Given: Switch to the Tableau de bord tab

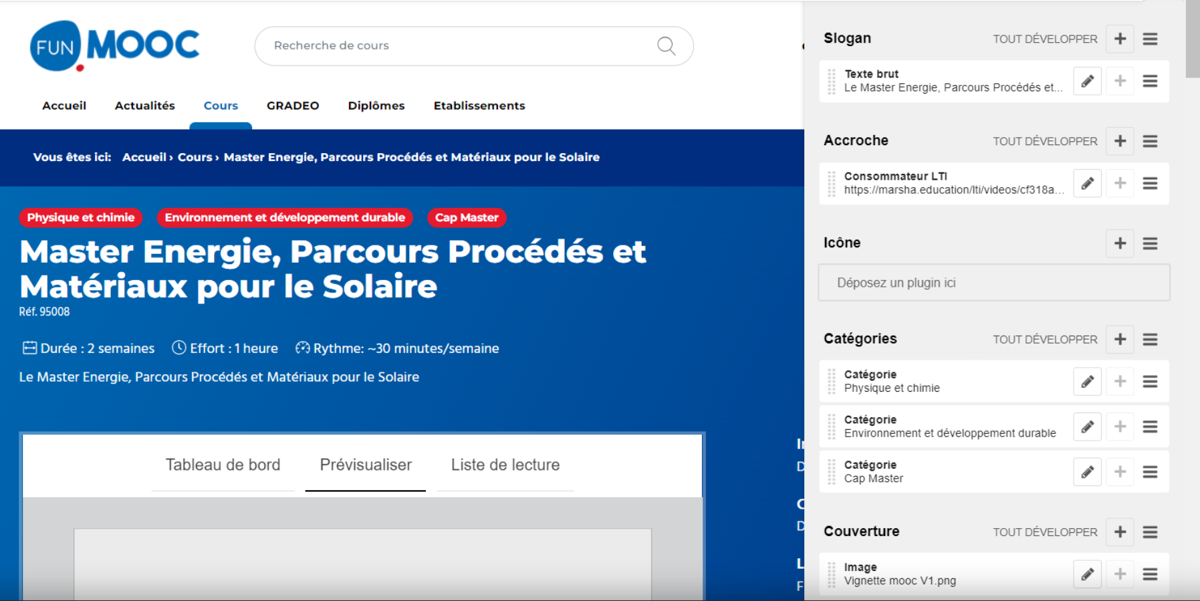Looking at the screenshot, I should click(x=223, y=465).
